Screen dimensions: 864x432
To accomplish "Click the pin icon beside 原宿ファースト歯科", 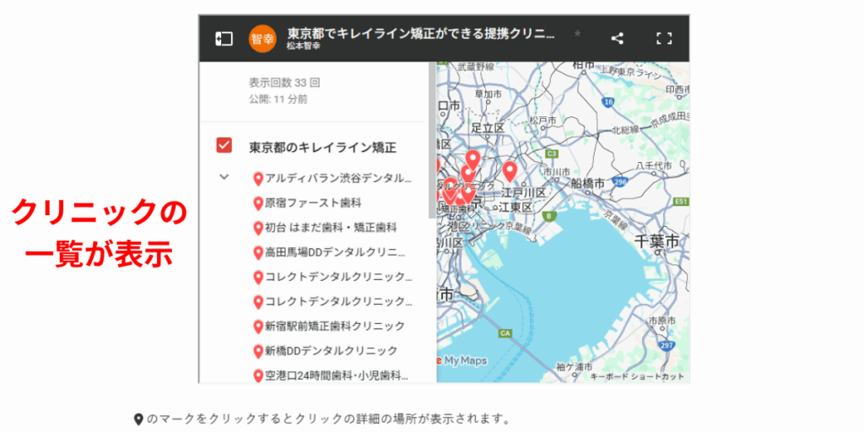I will click(x=258, y=204).
